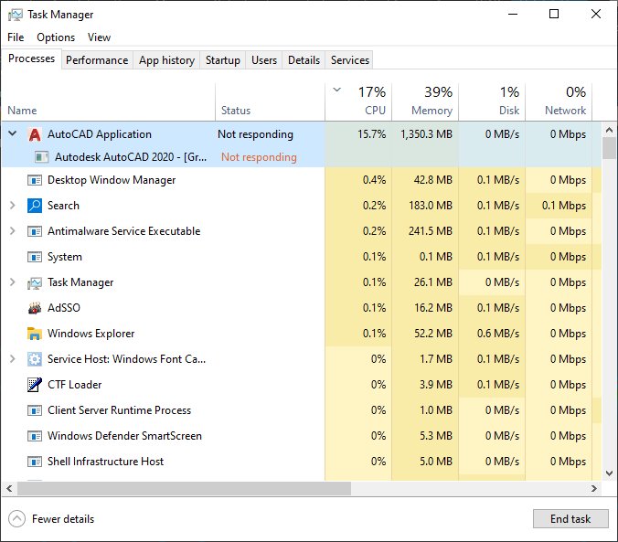This screenshot has width=618, height=542.
Task: Click the 1,350.3 MB memory value
Action: tap(426, 134)
